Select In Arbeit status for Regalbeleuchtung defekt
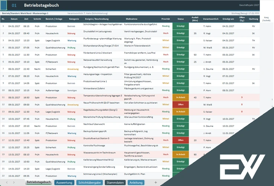Viewport: 274px width, 186px height. tap(181, 112)
